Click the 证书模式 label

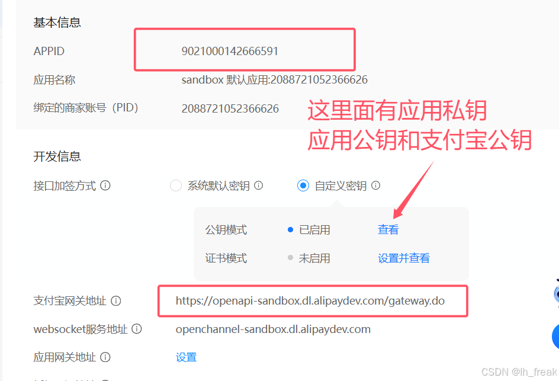pyautogui.click(x=226, y=258)
